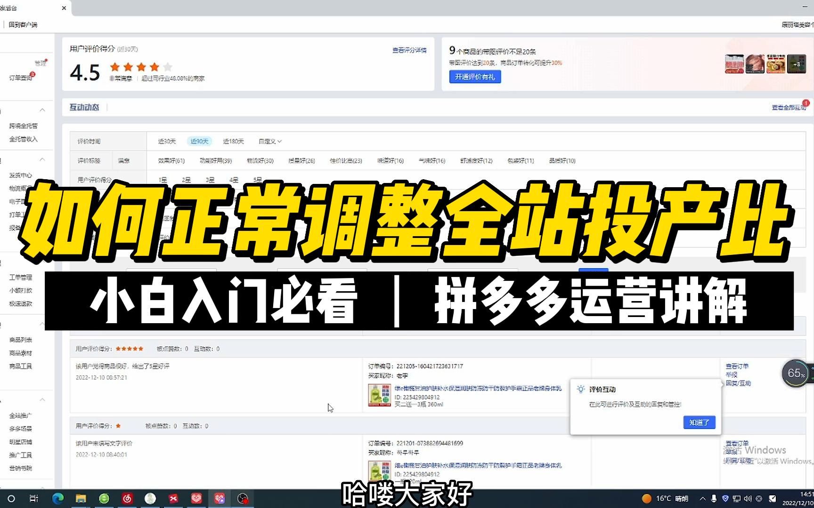Filter by 舒适度好(12) review tag

click(476, 160)
